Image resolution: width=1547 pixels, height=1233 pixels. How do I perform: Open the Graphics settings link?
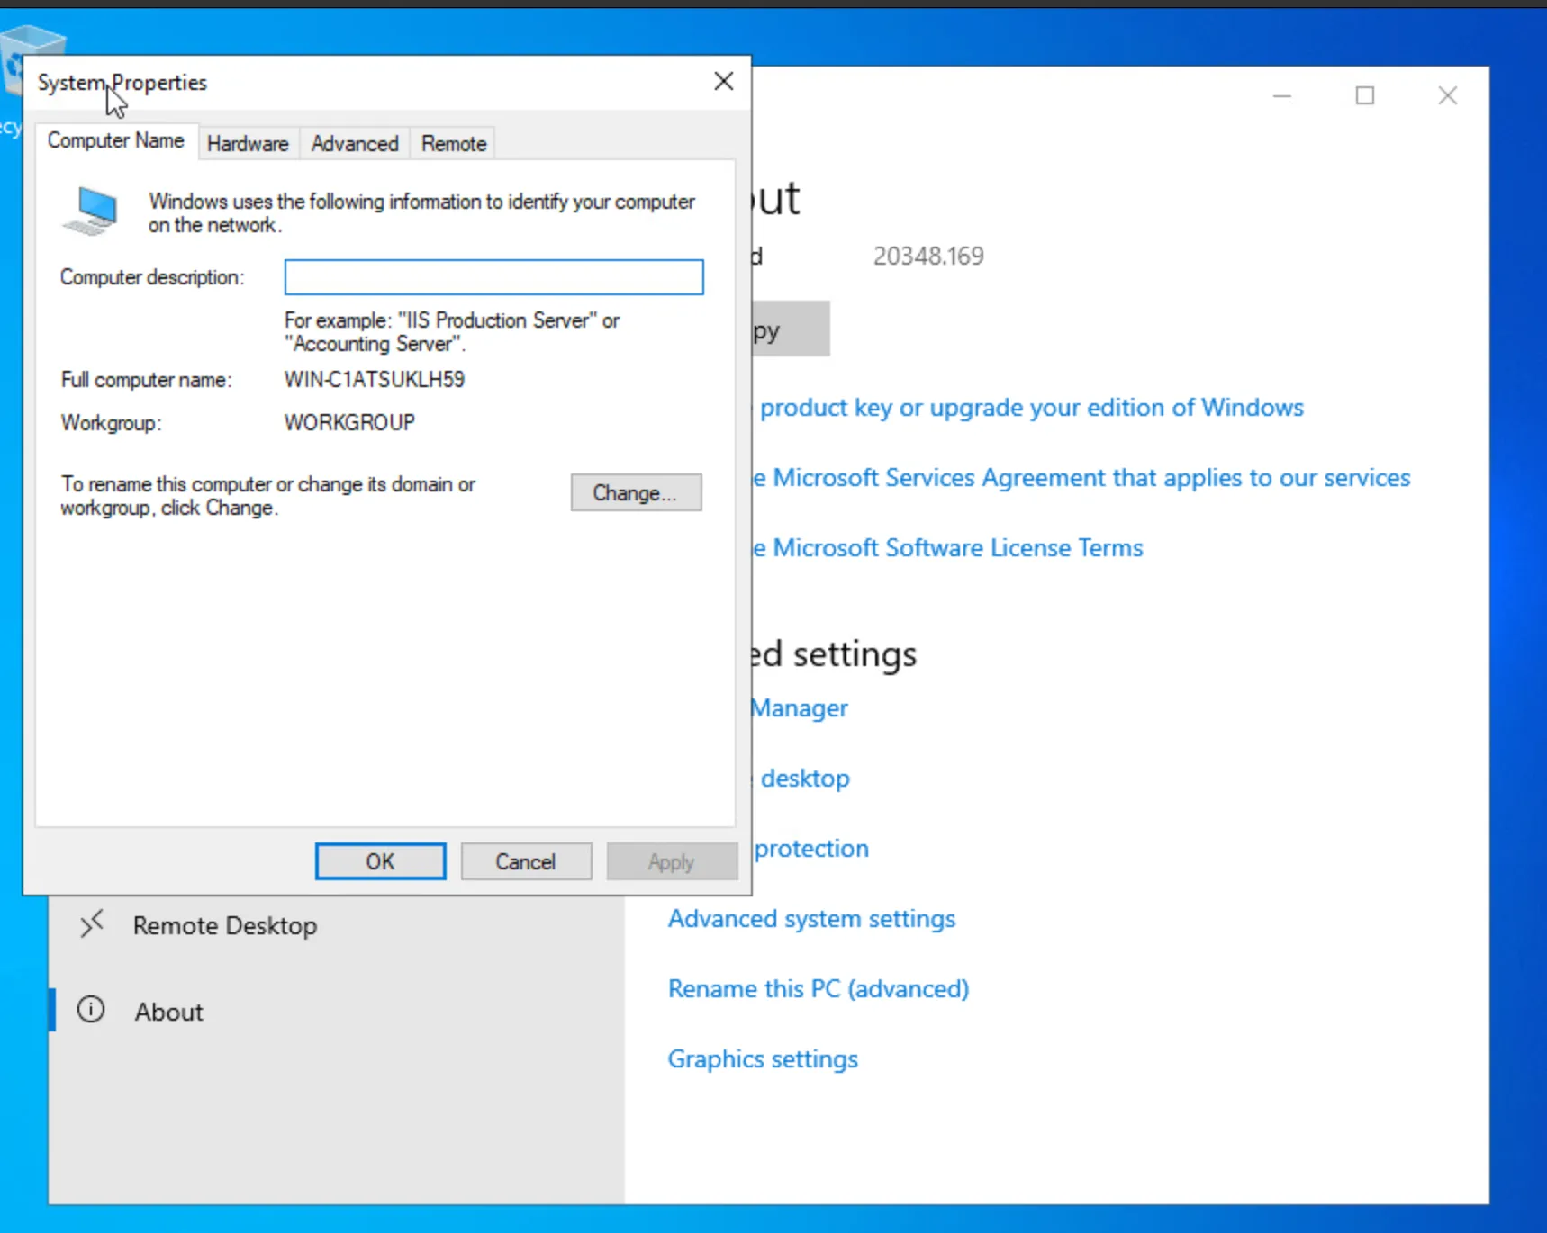[763, 1059]
